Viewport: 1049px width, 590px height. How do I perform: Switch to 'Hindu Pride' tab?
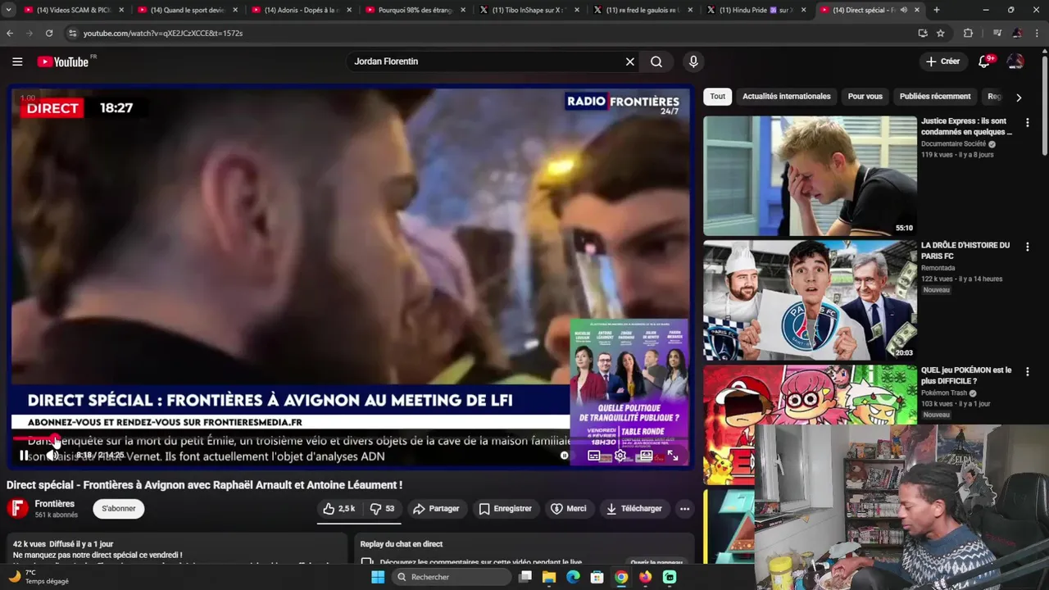(x=757, y=10)
